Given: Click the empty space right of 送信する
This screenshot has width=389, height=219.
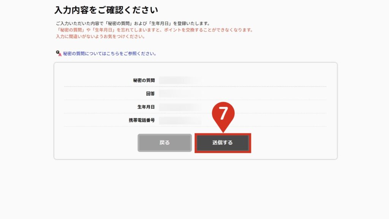Looking at the screenshot, I should coord(293,143).
